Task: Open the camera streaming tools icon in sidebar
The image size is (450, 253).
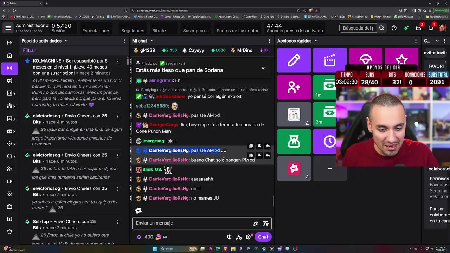Action: click(9, 181)
